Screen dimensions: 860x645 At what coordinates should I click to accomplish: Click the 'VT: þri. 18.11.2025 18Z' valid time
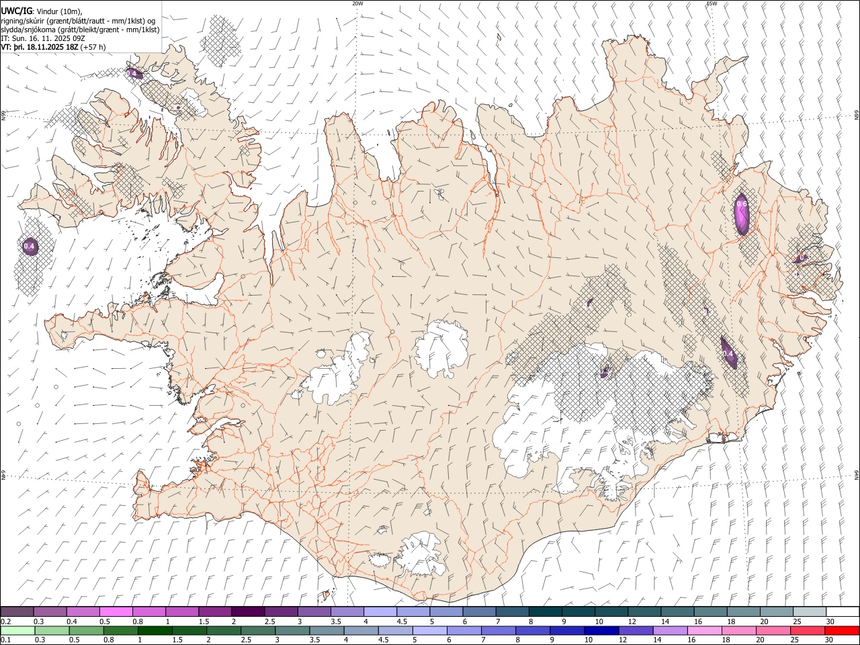[39, 48]
